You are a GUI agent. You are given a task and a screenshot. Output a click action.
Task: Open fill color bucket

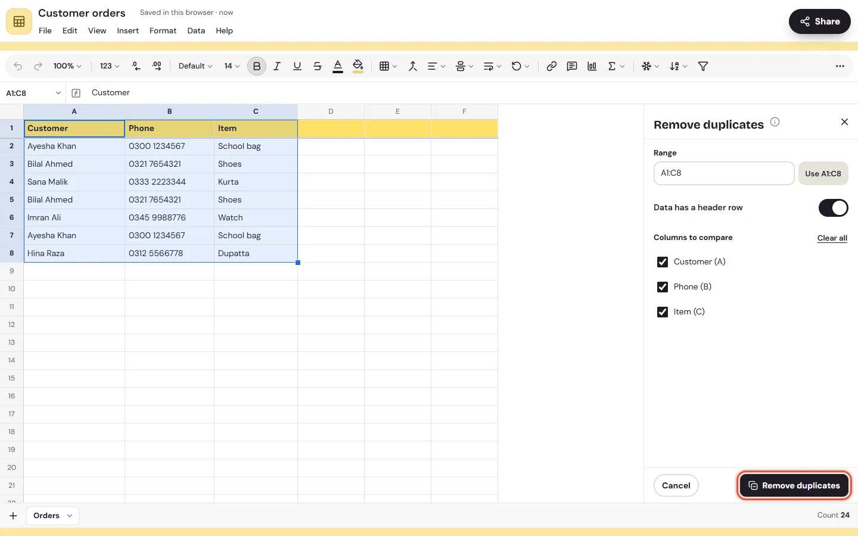[x=358, y=66]
